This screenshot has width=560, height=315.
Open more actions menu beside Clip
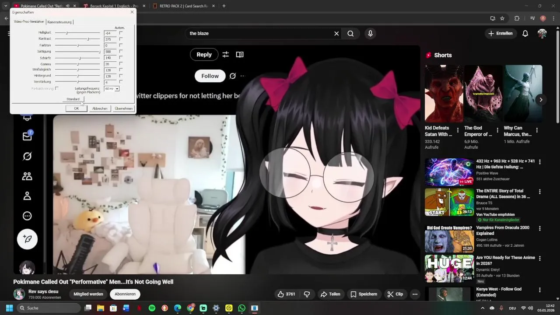click(415, 294)
